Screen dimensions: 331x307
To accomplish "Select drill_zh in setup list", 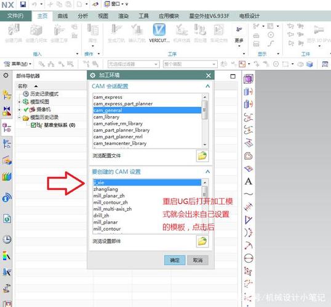I will [x=147, y=216].
